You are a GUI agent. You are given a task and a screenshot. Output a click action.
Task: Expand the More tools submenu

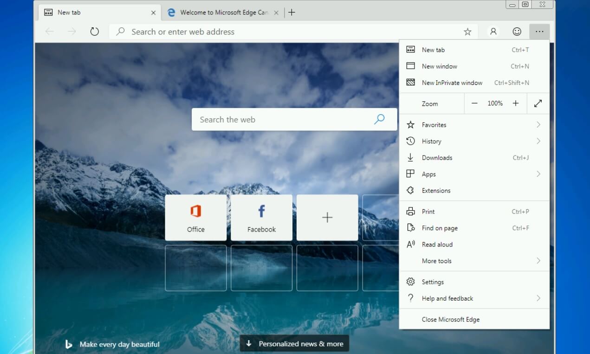[x=436, y=261]
